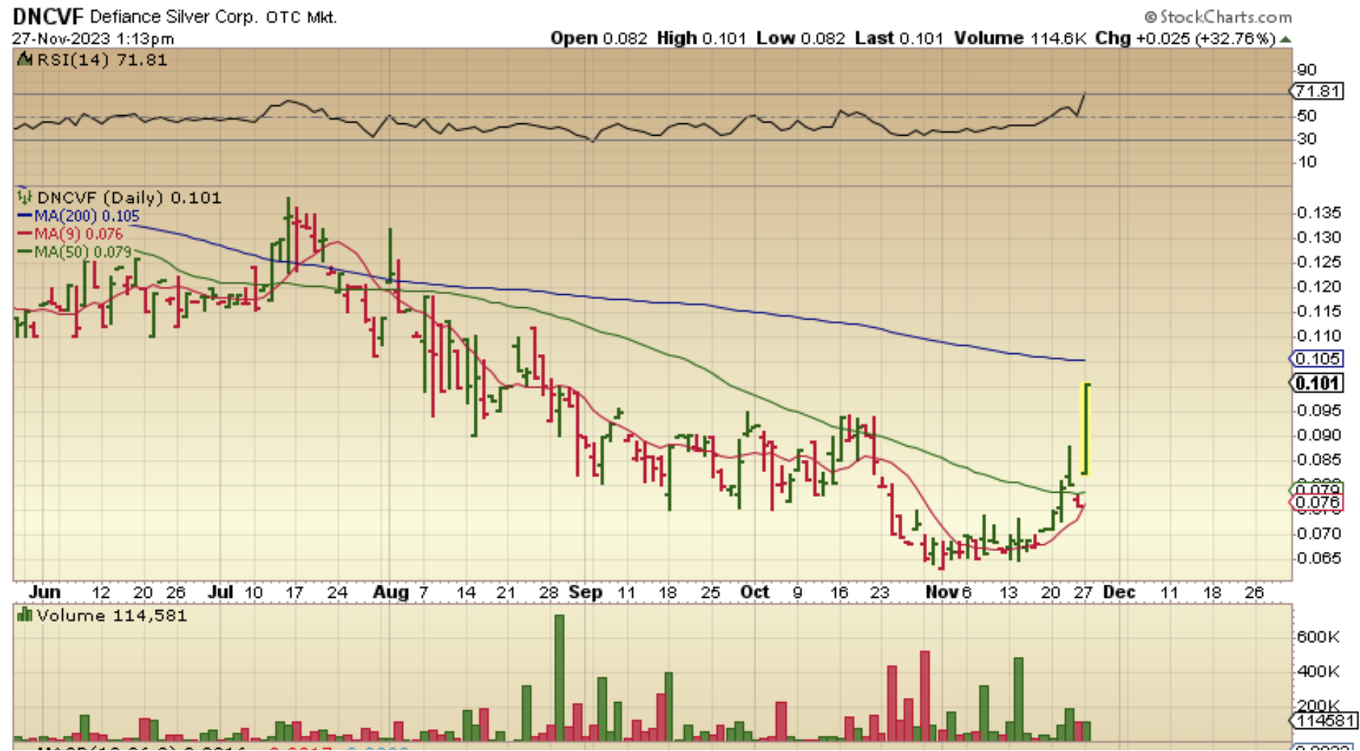Click the 0.110 price axis label
Screen dimensions: 1360x751
click(1319, 336)
